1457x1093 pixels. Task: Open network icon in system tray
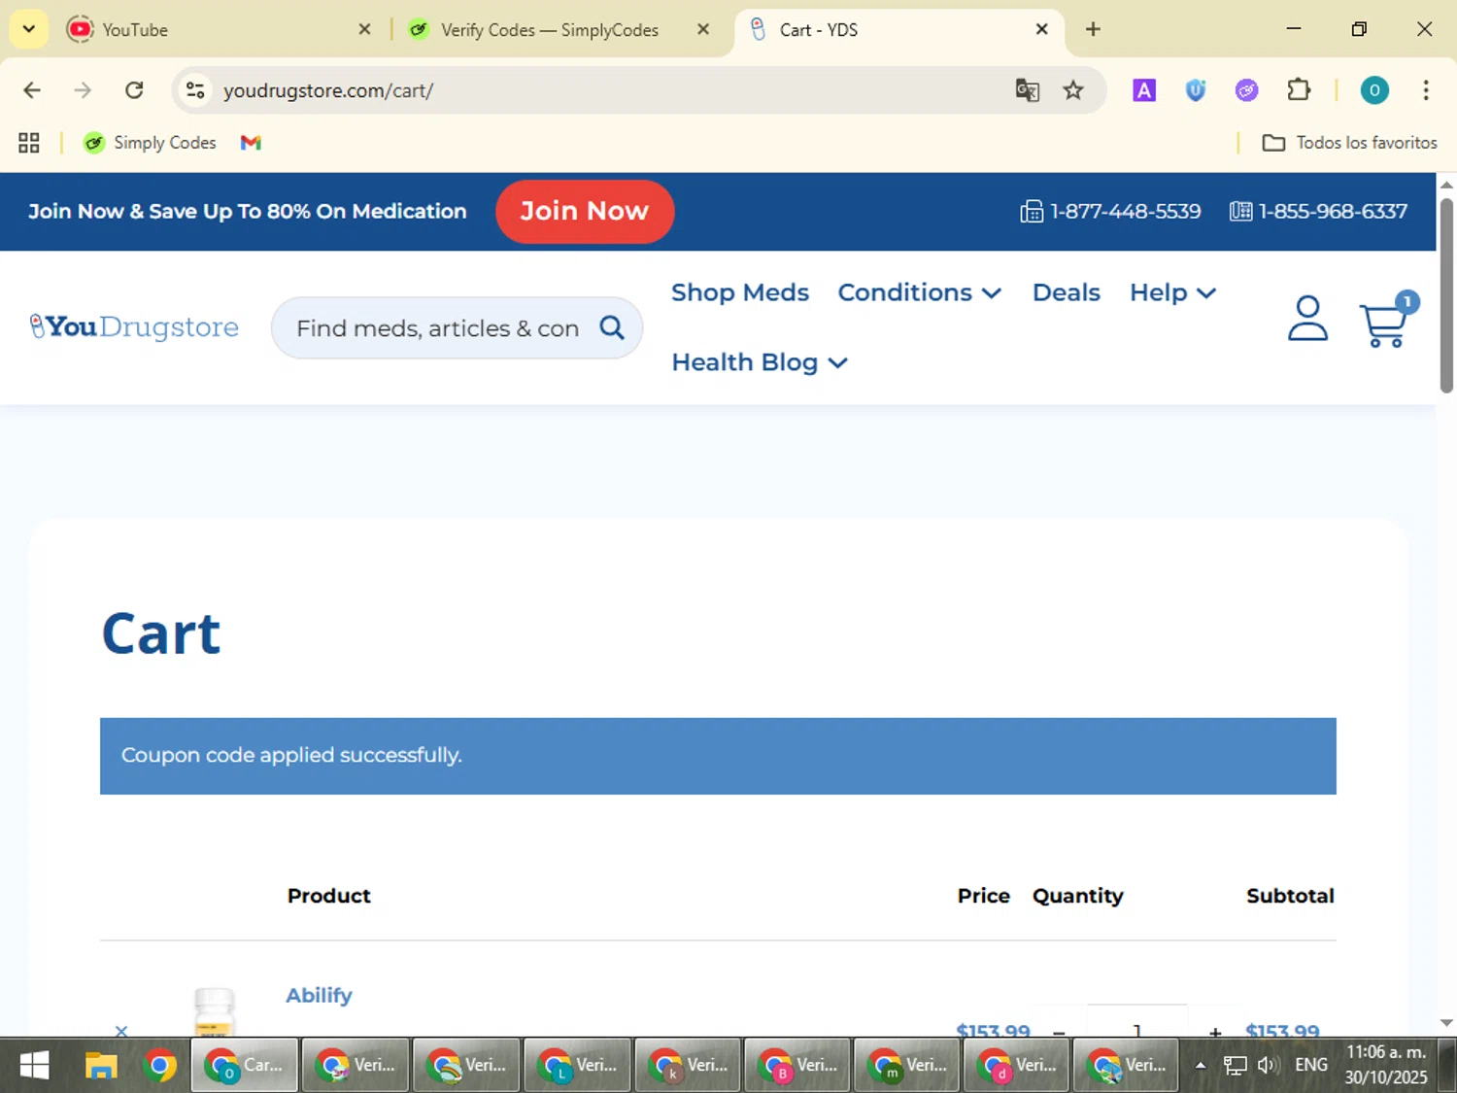(x=1235, y=1065)
